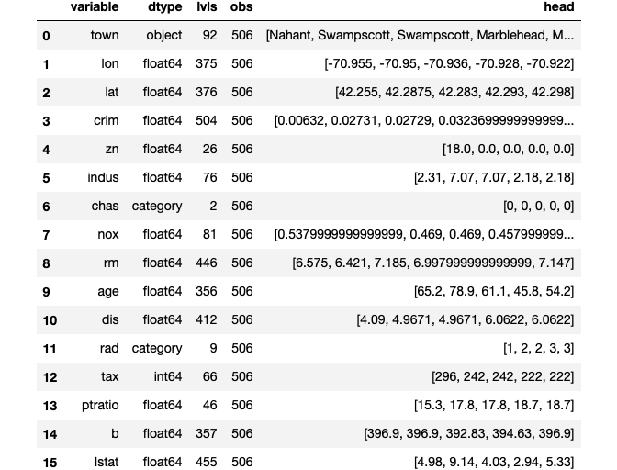Select the lvls value 446 for rm
The image size is (617, 470).
tap(207, 263)
